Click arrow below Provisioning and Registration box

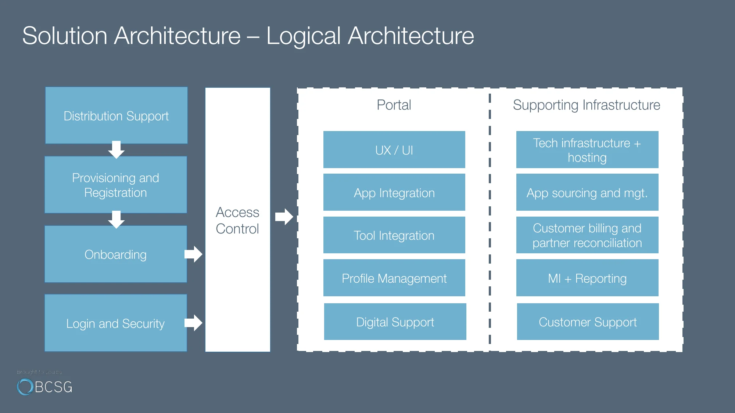pos(116,219)
